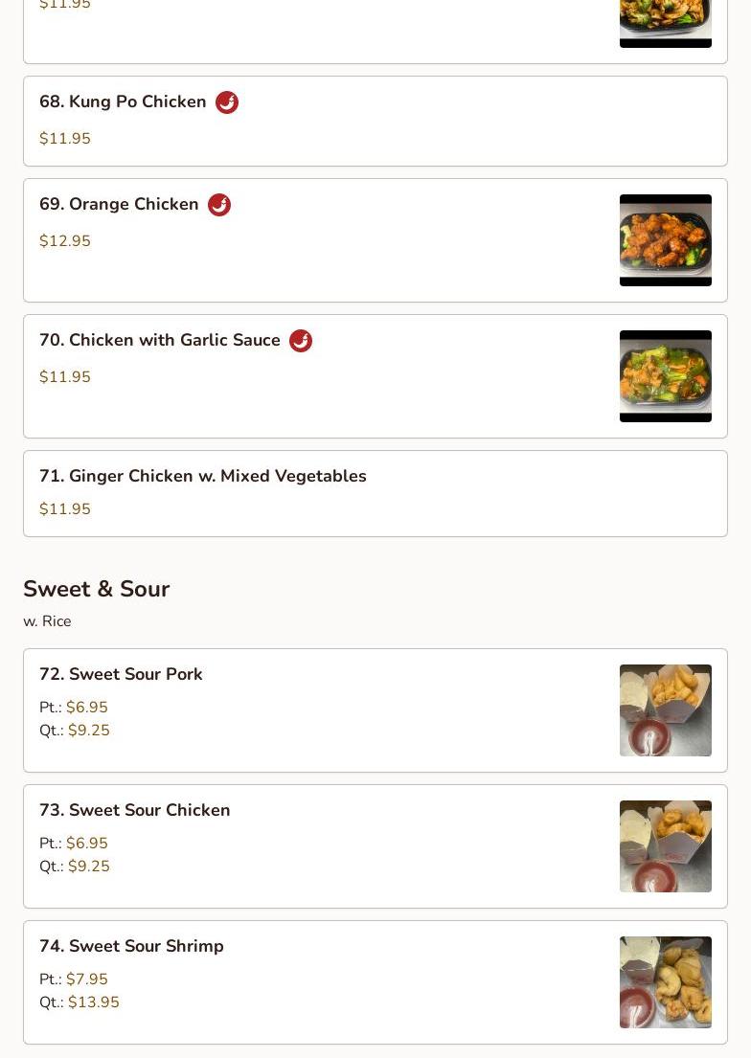
Task: Open 74. Sweet Sour Shrimp item
Action: click(x=375, y=982)
